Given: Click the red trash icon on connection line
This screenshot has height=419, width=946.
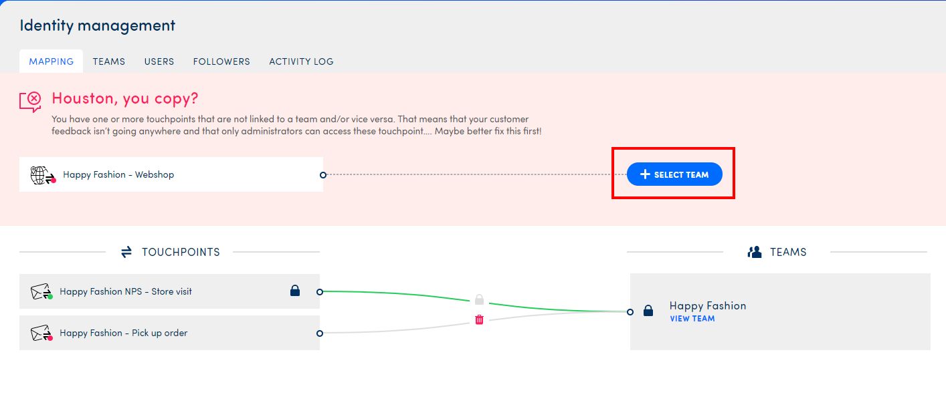Looking at the screenshot, I should tap(479, 320).
